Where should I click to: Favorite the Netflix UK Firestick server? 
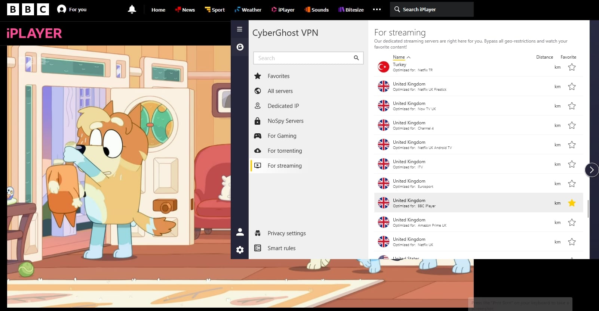click(572, 87)
